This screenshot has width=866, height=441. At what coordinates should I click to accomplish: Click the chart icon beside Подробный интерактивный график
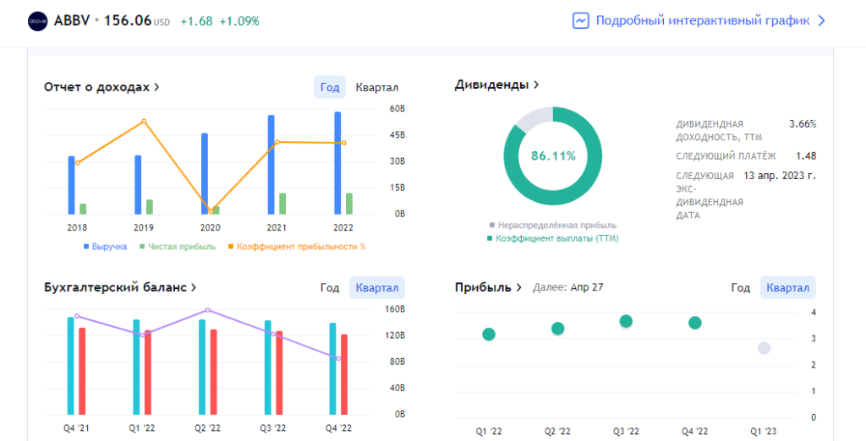(580, 21)
